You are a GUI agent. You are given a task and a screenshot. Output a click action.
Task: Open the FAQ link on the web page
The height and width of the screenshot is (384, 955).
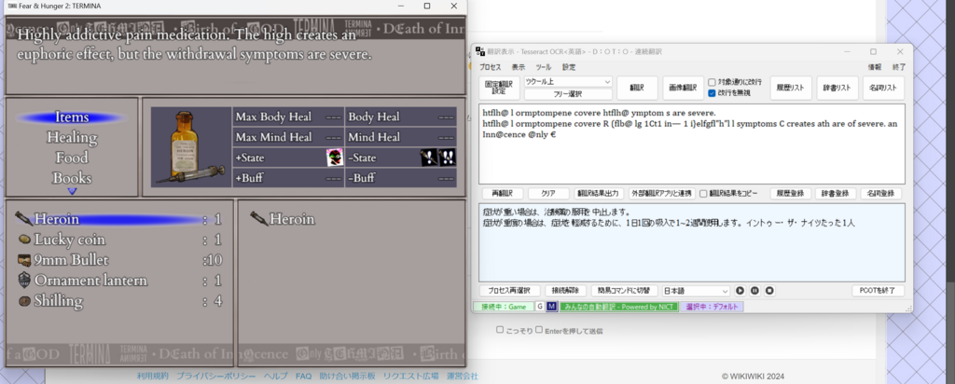pyautogui.click(x=303, y=377)
